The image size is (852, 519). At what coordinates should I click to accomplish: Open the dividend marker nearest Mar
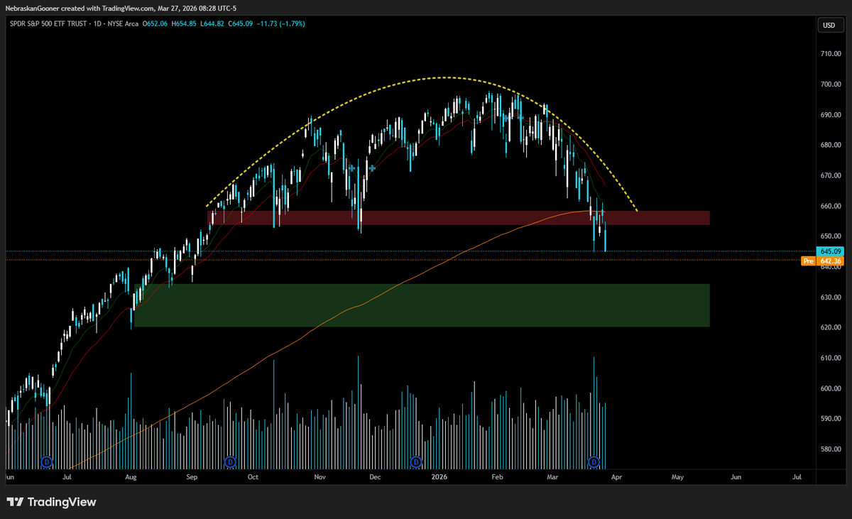pos(594,462)
